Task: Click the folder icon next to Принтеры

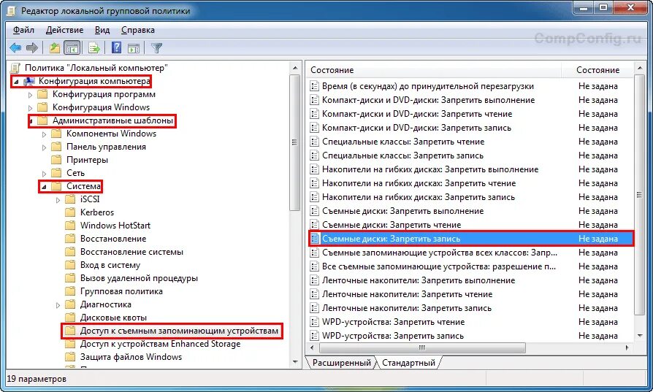Action: pos(56,160)
